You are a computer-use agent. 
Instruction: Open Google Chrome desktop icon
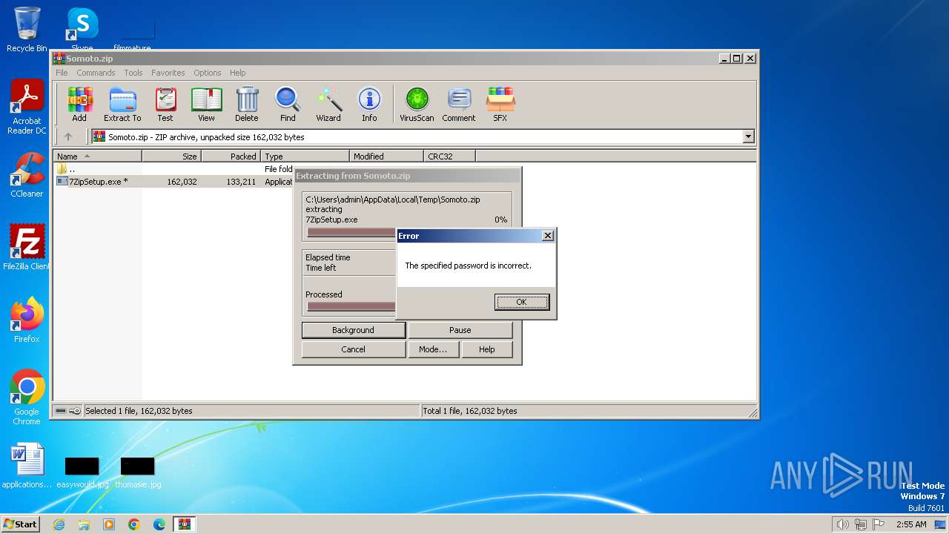[x=27, y=397]
